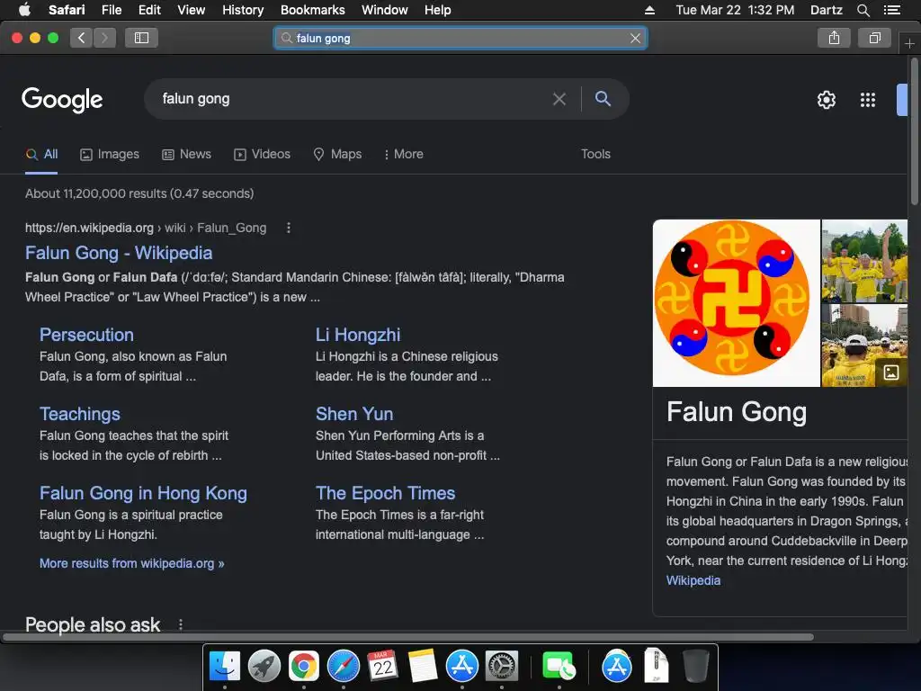The height and width of the screenshot is (691, 921).
Task: Open Trash in the Dock
Action: pyautogui.click(x=696, y=667)
